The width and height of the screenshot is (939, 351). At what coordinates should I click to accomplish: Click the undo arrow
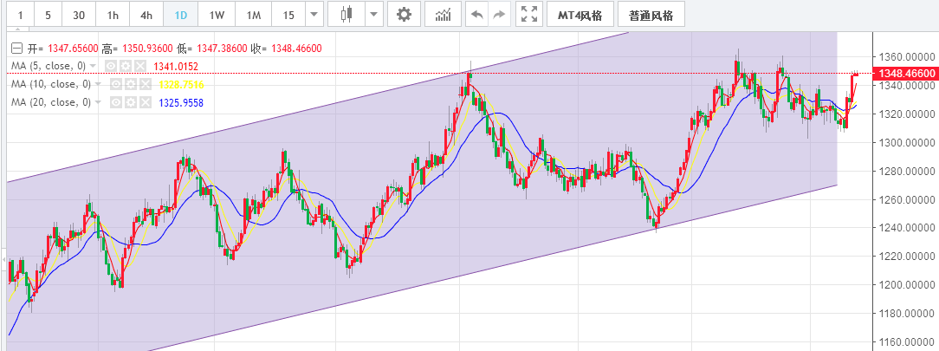click(476, 15)
